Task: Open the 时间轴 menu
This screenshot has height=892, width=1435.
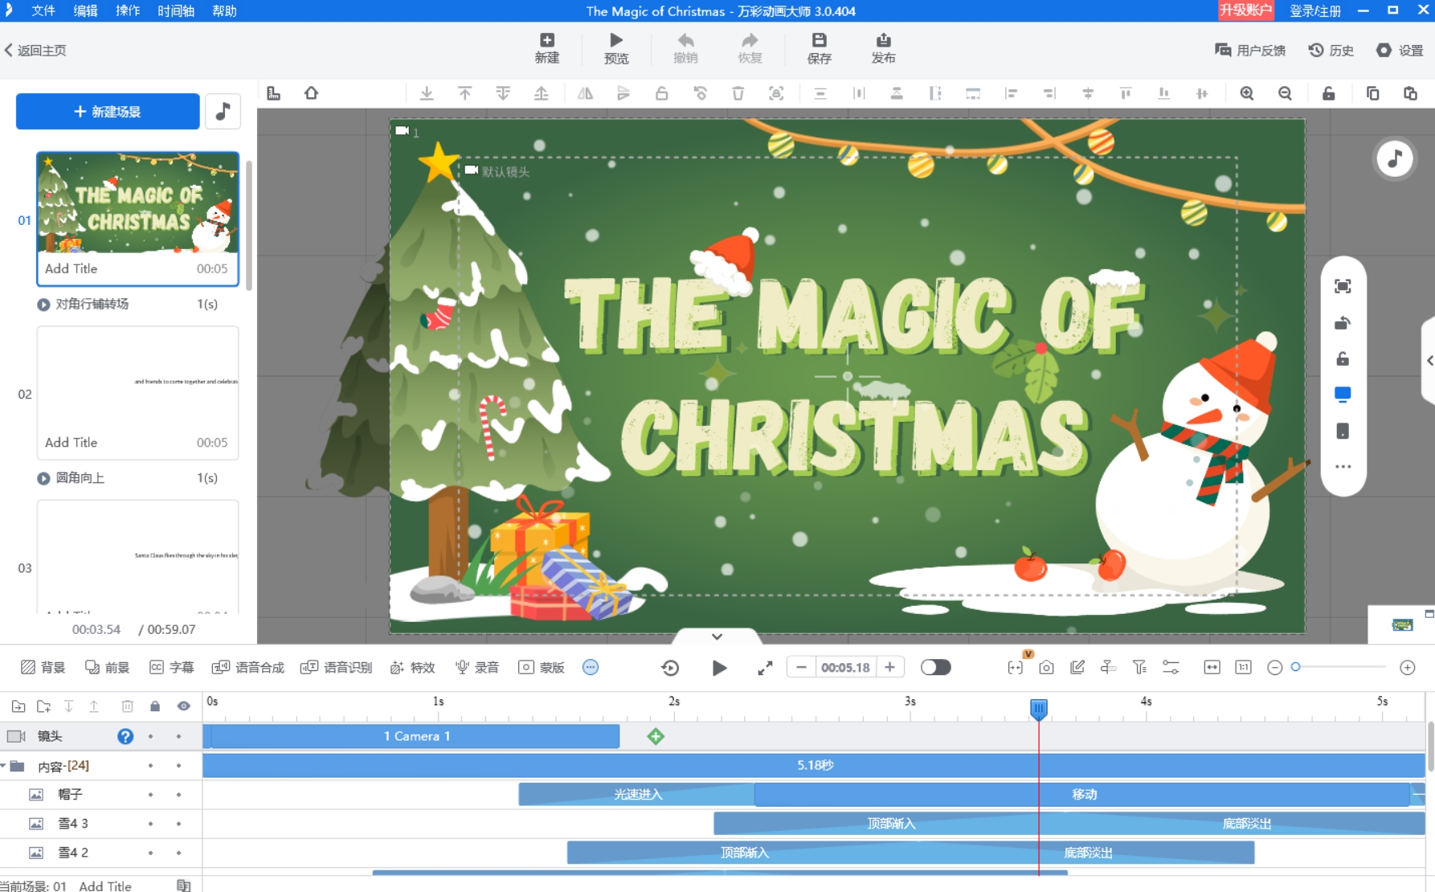Action: tap(176, 10)
